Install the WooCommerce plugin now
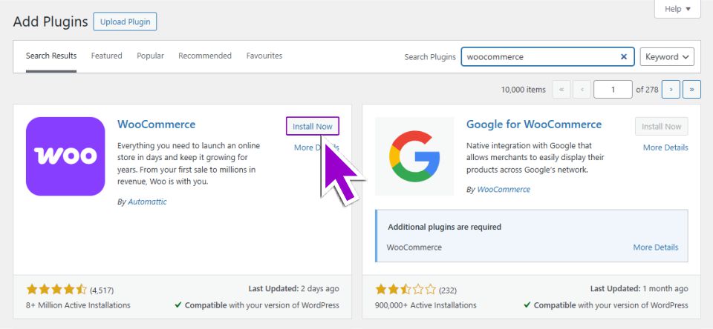713x329 pixels. (313, 126)
